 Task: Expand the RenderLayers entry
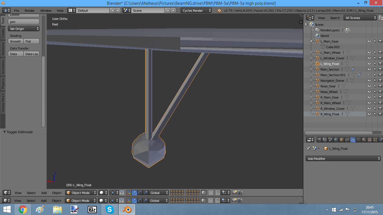click(x=313, y=30)
